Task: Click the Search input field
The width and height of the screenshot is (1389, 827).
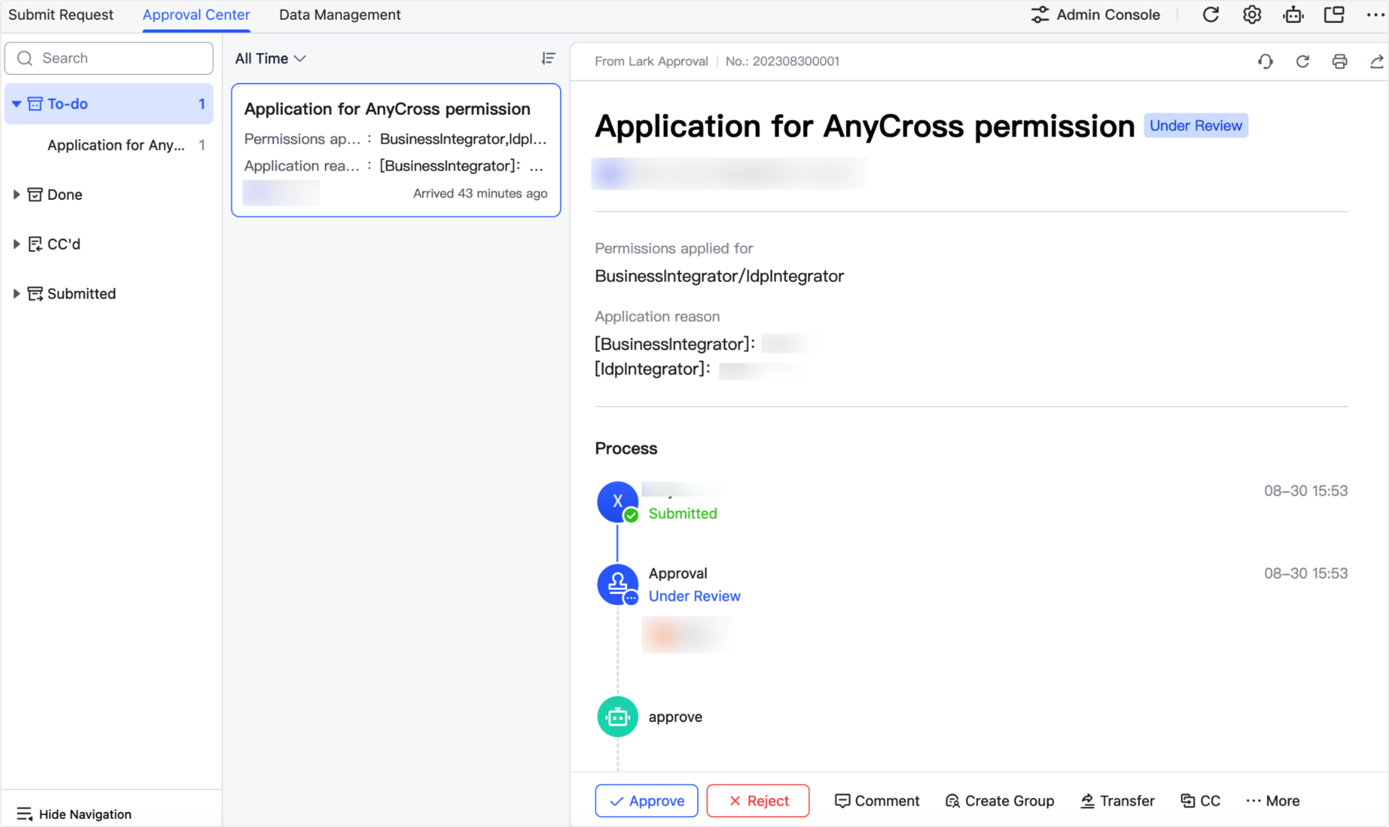Action: pyautogui.click(x=109, y=58)
